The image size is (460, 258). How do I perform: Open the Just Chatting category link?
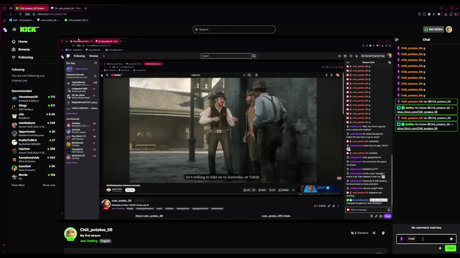click(89, 241)
